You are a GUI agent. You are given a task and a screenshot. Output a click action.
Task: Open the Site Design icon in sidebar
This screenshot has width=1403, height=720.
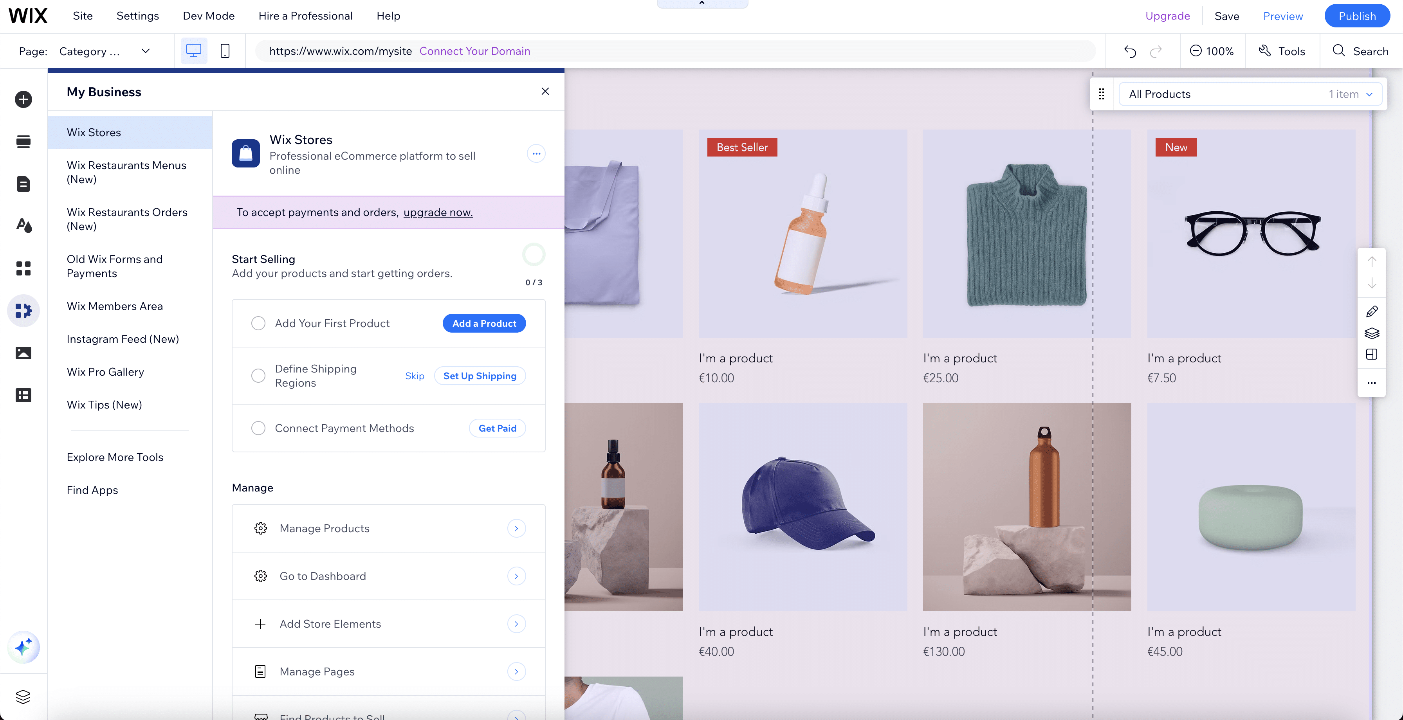pyautogui.click(x=23, y=225)
